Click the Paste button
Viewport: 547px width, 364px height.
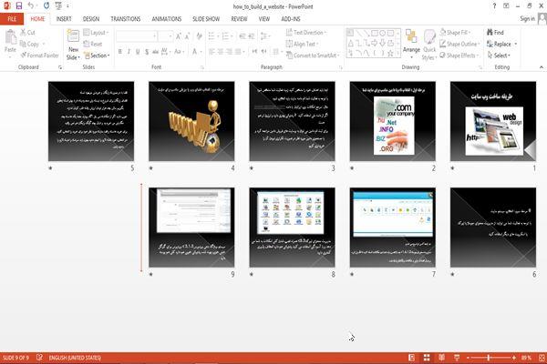(x=10, y=41)
